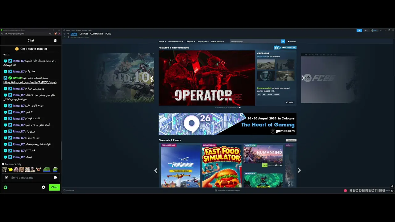Open the Browse dropdown in store menu
The image size is (395, 222).
click(162, 41)
